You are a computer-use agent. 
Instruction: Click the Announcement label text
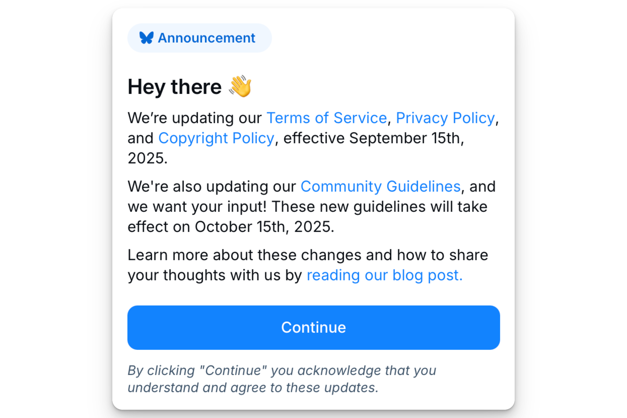point(207,38)
